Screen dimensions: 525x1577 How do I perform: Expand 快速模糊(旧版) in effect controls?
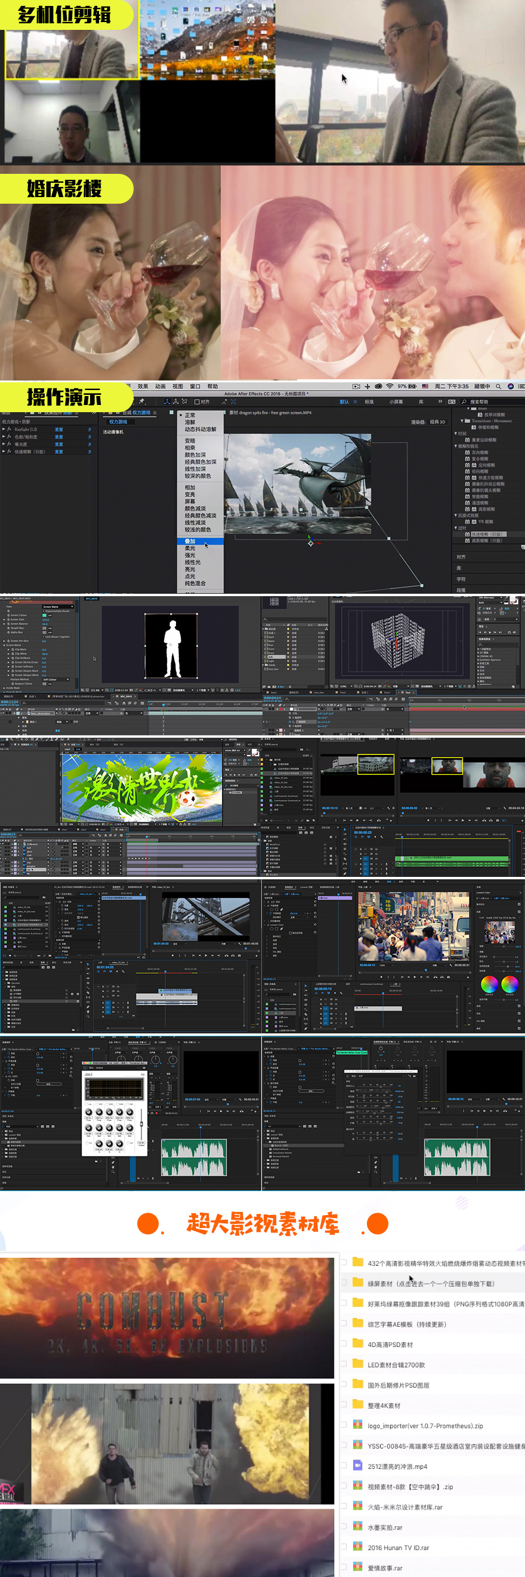tap(3, 452)
